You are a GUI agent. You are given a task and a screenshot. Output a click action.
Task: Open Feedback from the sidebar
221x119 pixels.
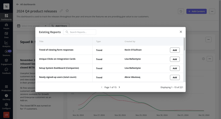pyautogui.click(x=6, y=71)
